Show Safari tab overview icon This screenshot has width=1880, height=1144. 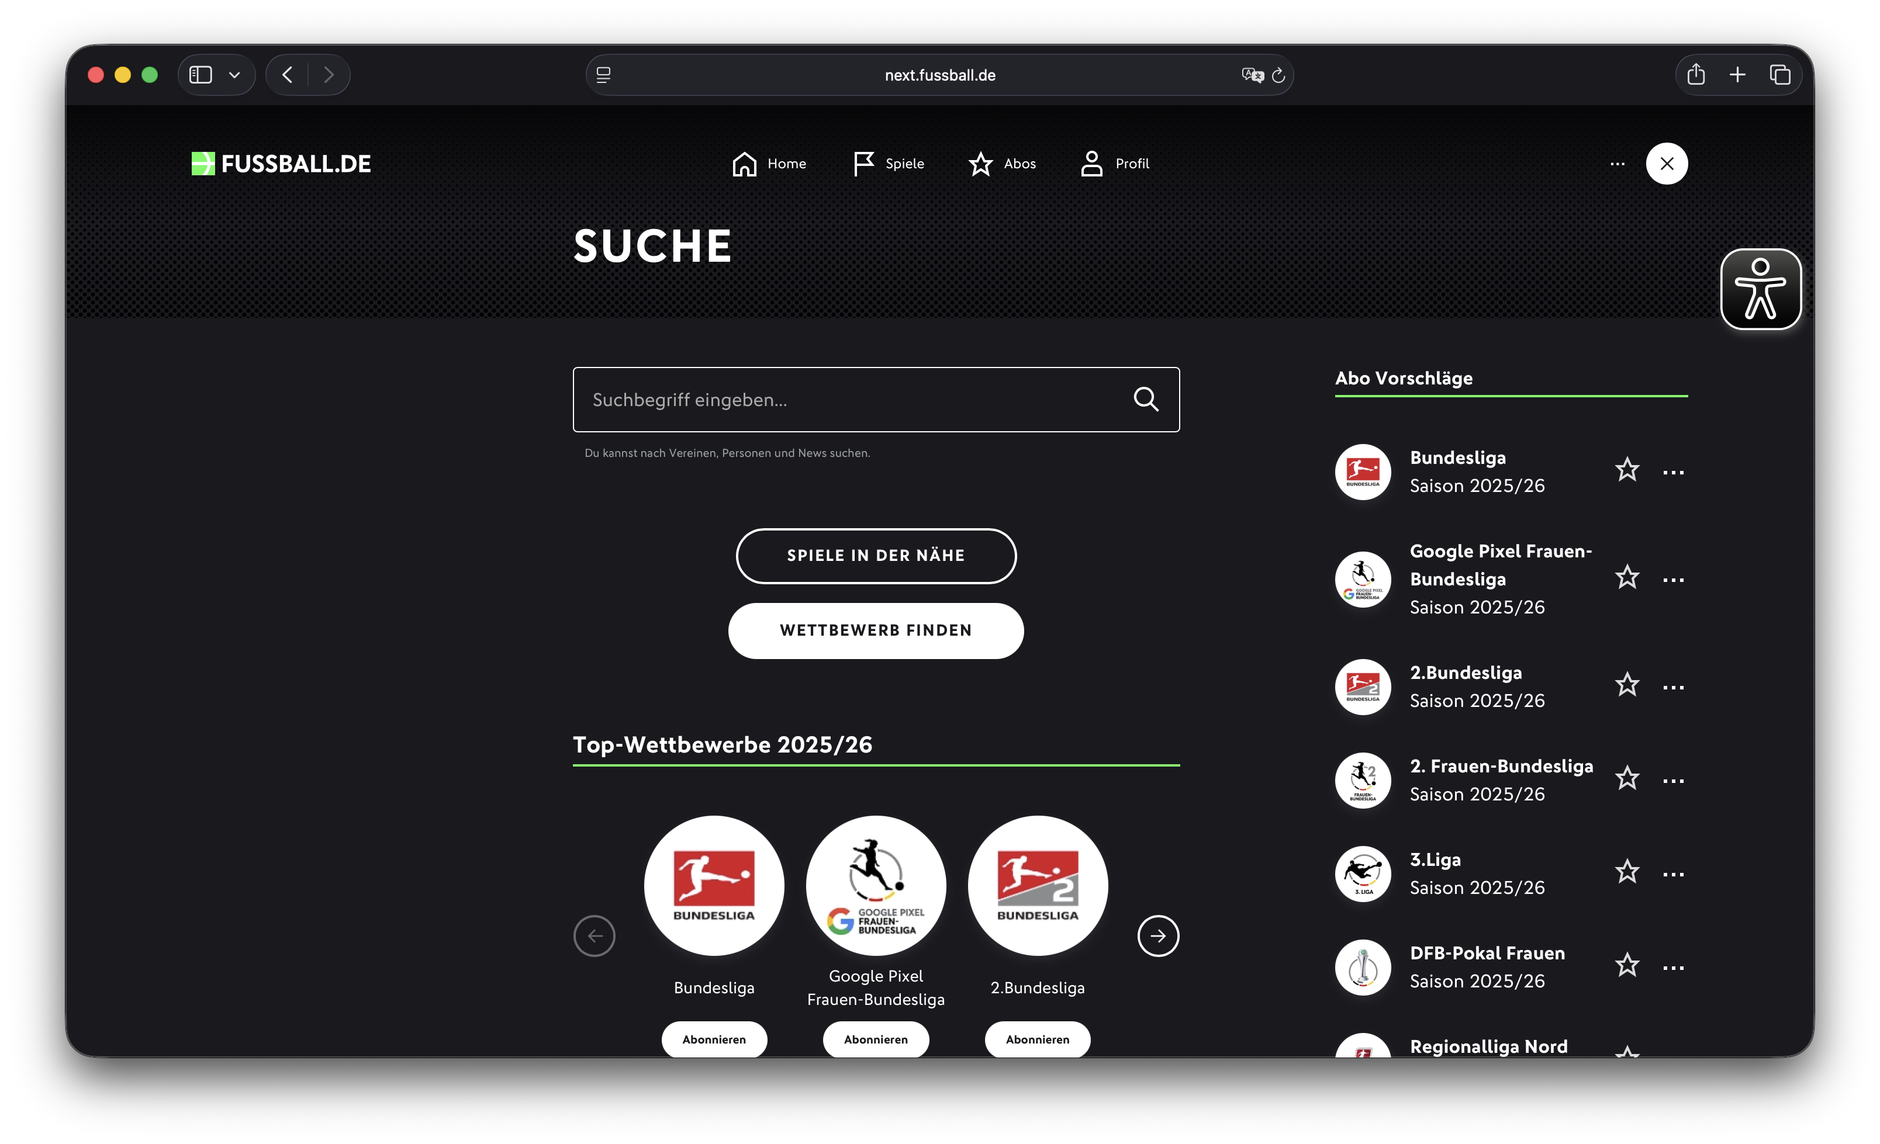(x=1779, y=74)
